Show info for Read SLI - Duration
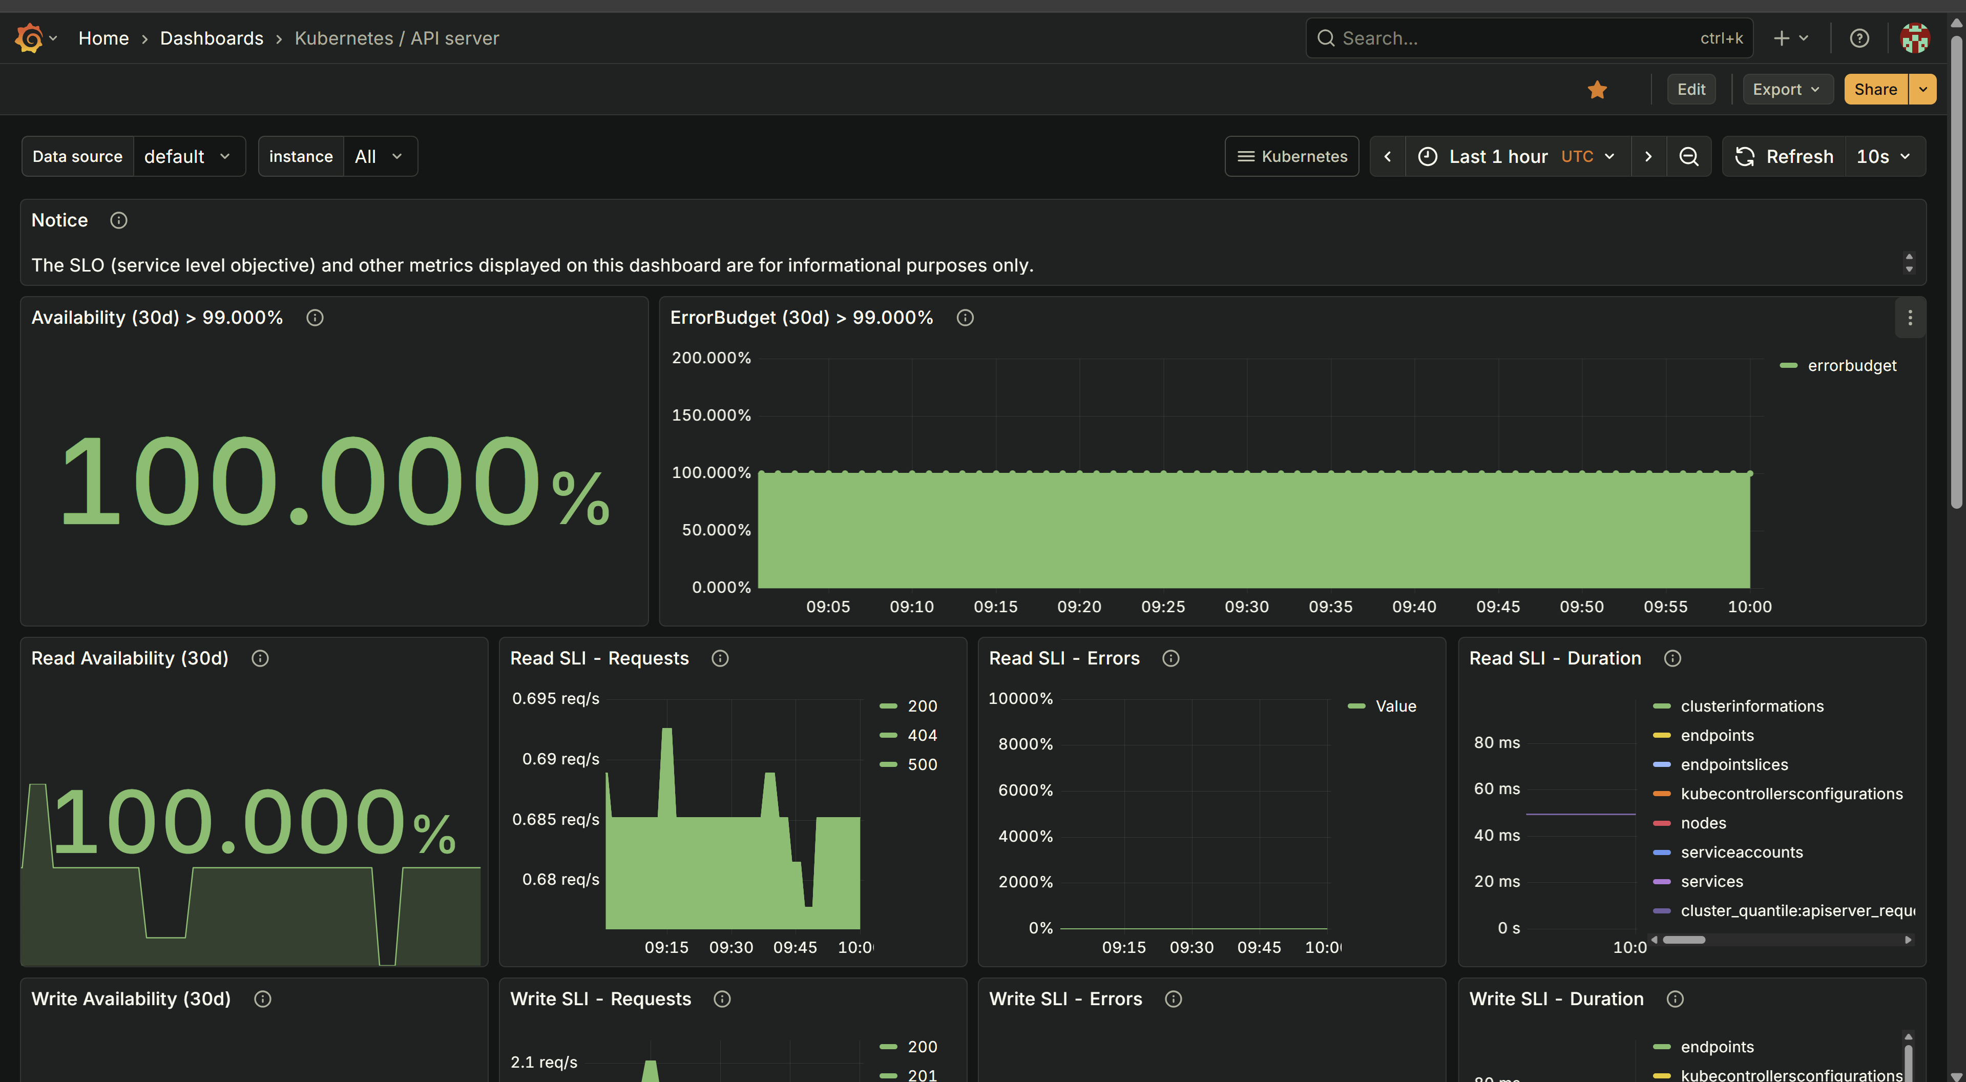This screenshot has height=1082, width=1966. (1672, 658)
